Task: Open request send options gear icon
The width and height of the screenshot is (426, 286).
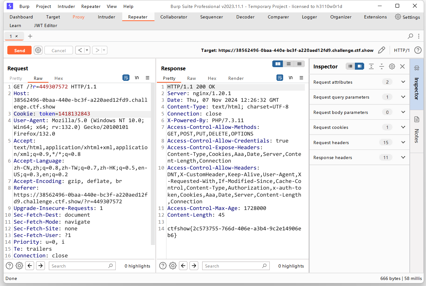Action: [38, 50]
